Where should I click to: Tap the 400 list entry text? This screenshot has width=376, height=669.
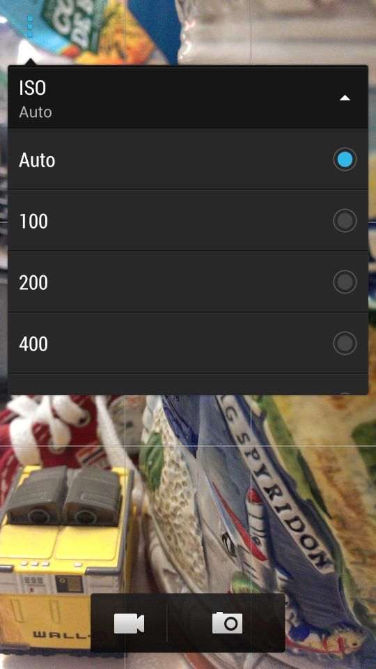[33, 344]
